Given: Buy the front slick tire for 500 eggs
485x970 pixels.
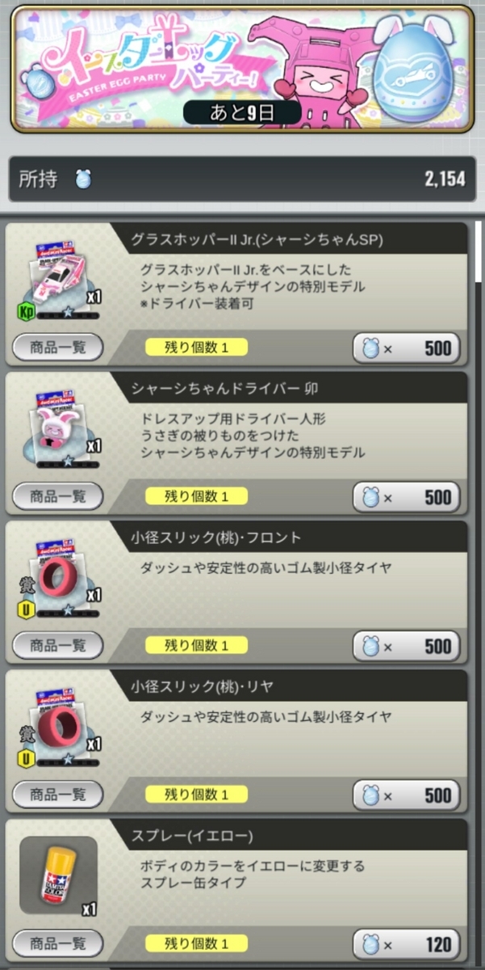Looking at the screenshot, I should (x=407, y=646).
